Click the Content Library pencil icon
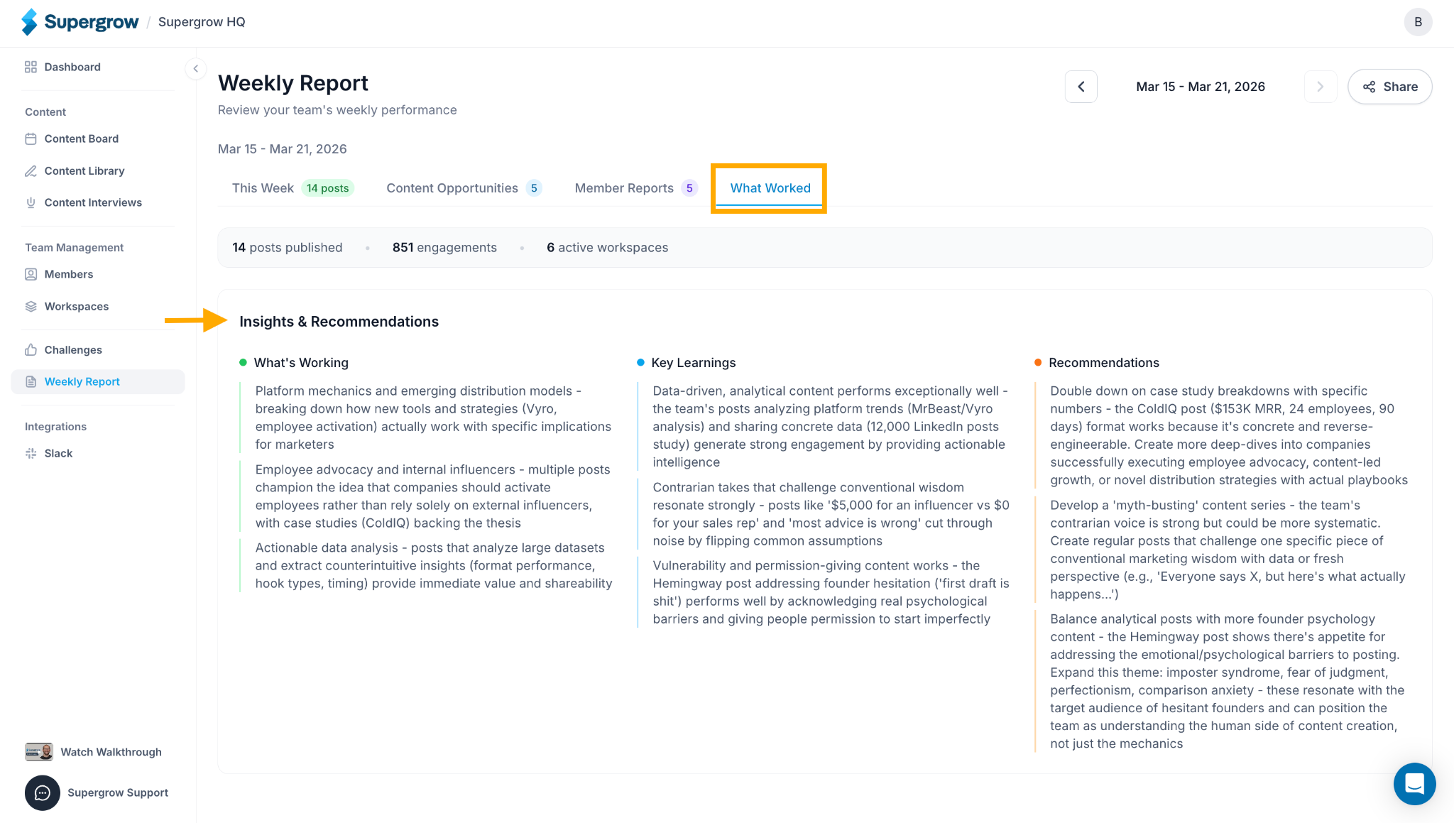1454x823 pixels. coord(31,170)
